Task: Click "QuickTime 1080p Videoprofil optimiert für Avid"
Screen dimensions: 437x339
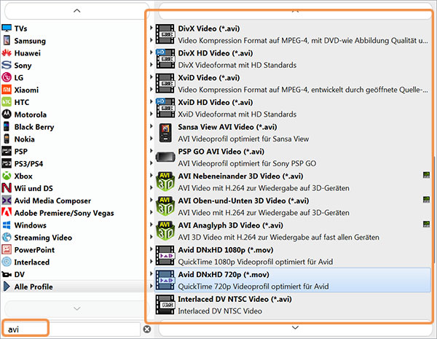Action: (256, 262)
